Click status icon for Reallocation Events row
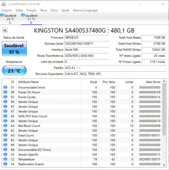 coord(5,164)
